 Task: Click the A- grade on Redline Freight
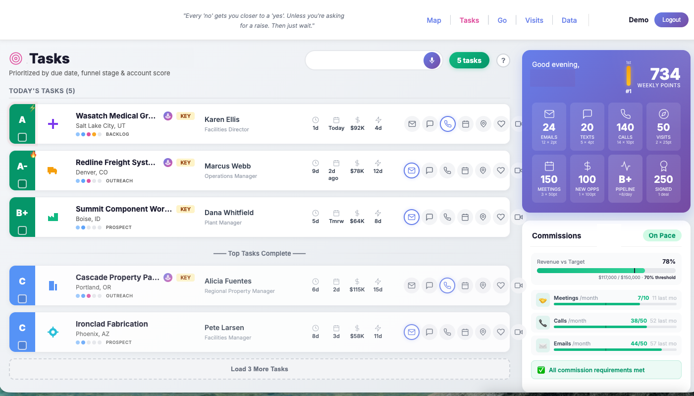(22, 167)
